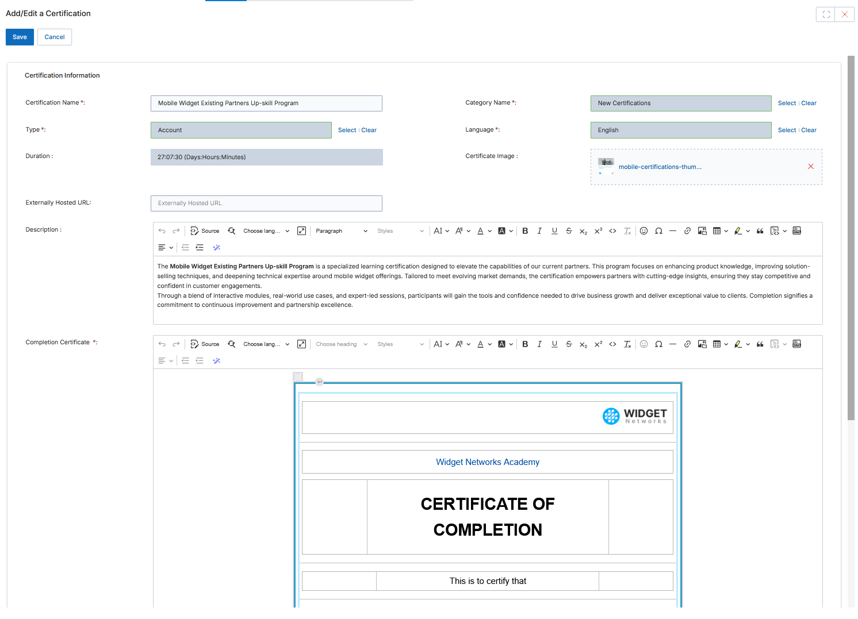The height and width of the screenshot is (619, 858).
Task: Toggle inline Code in Description editor toolbar
Action: coord(612,231)
